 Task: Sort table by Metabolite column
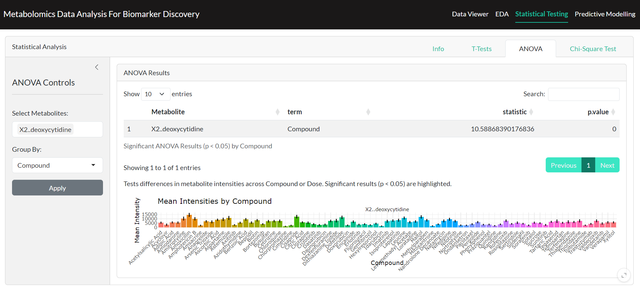215,112
